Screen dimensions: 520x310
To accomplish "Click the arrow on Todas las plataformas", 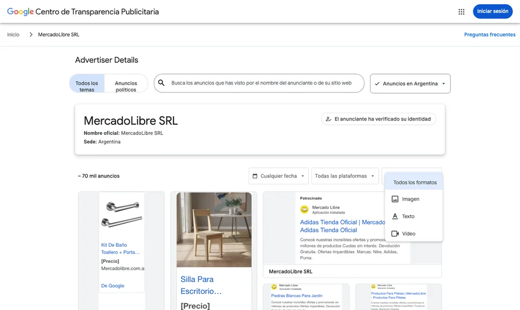I will click(373, 176).
